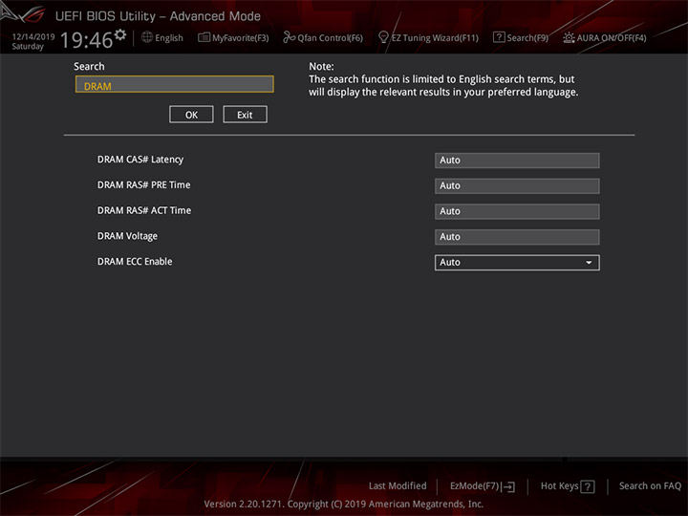Select DRAM RAS# PRE Time value field
688x516 pixels.
tap(517, 185)
